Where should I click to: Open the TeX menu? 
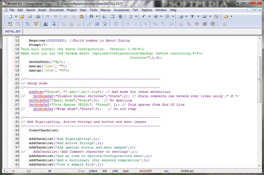tap(135, 10)
